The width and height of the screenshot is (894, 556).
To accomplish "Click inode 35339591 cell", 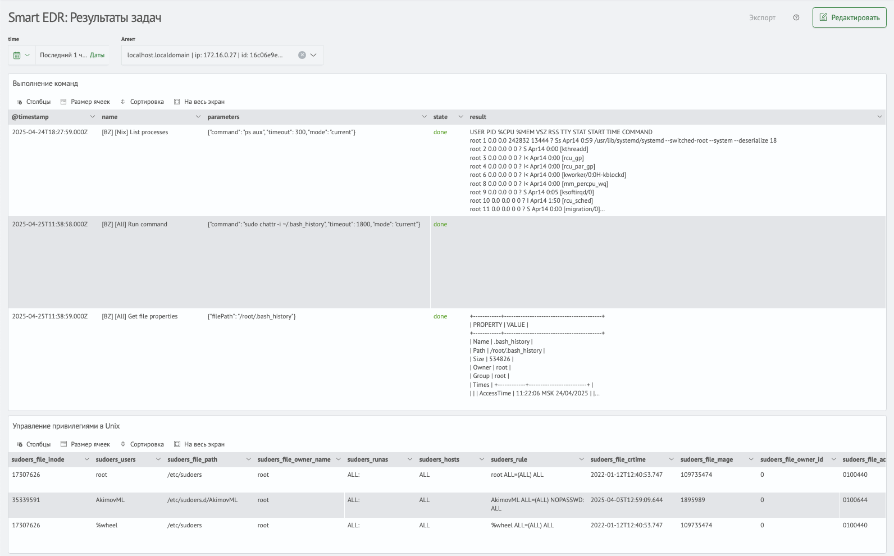I will (x=26, y=500).
